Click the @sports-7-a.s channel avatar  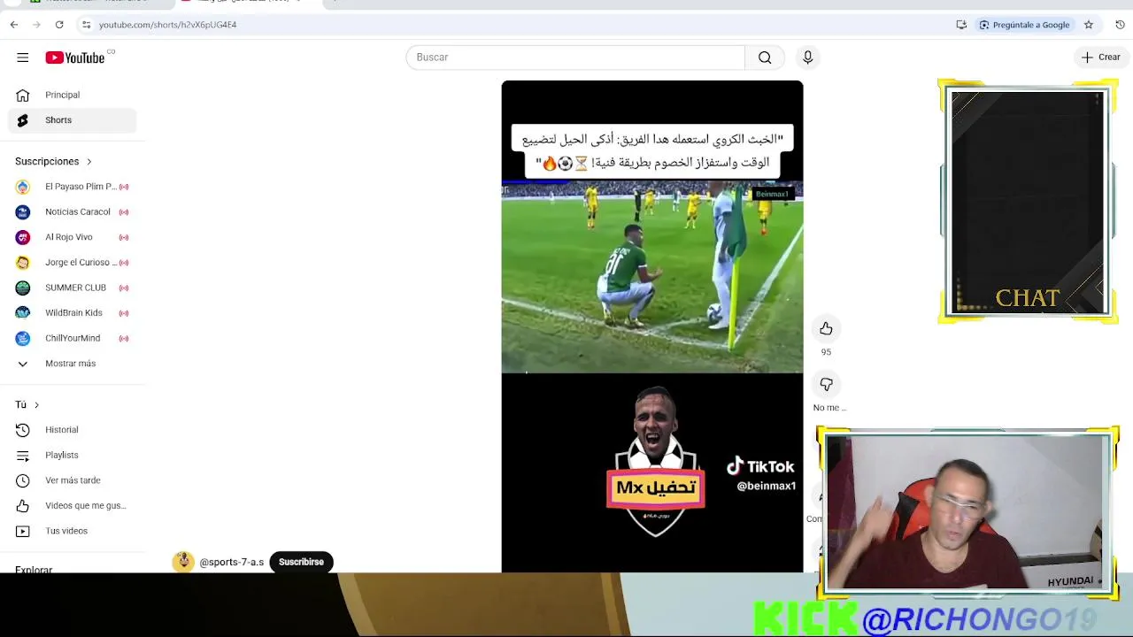pos(183,563)
